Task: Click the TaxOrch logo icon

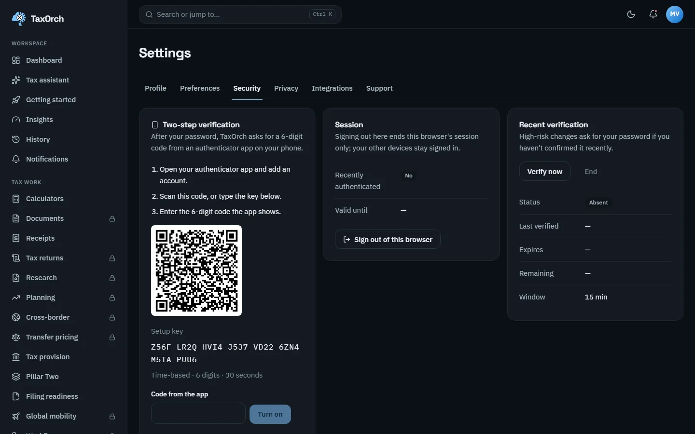Action: pyautogui.click(x=19, y=19)
